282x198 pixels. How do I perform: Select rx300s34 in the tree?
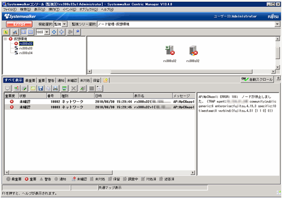(x=26, y=53)
